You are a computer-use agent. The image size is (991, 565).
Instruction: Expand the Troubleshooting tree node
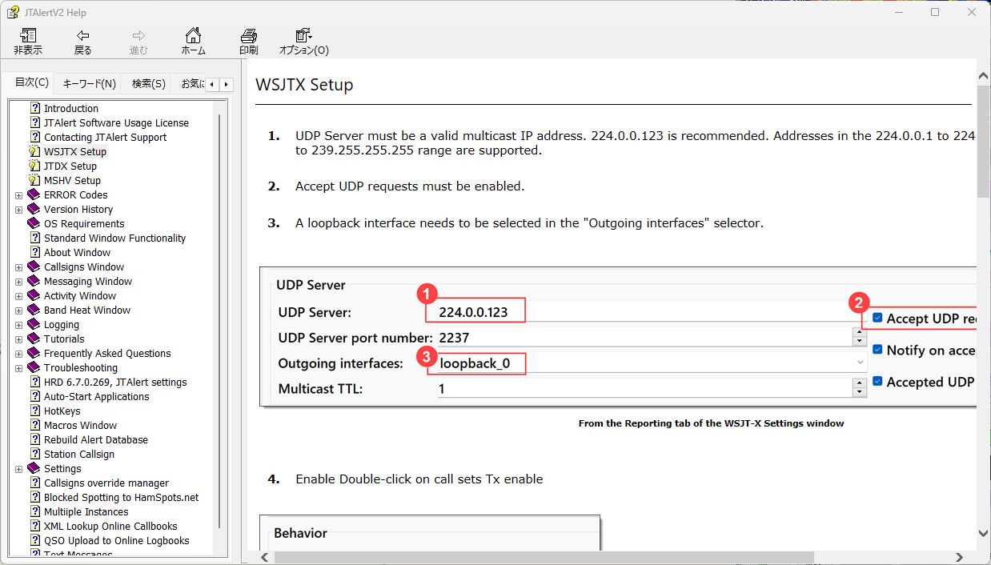pyautogui.click(x=18, y=368)
